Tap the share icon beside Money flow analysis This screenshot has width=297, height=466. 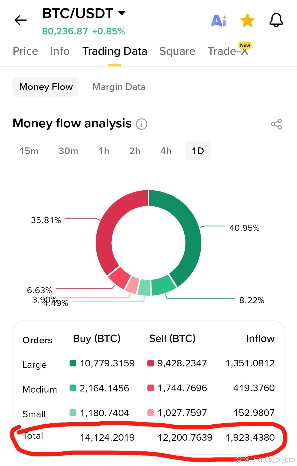(x=276, y=124)
